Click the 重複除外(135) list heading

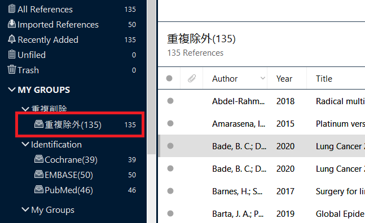[201, 38]
